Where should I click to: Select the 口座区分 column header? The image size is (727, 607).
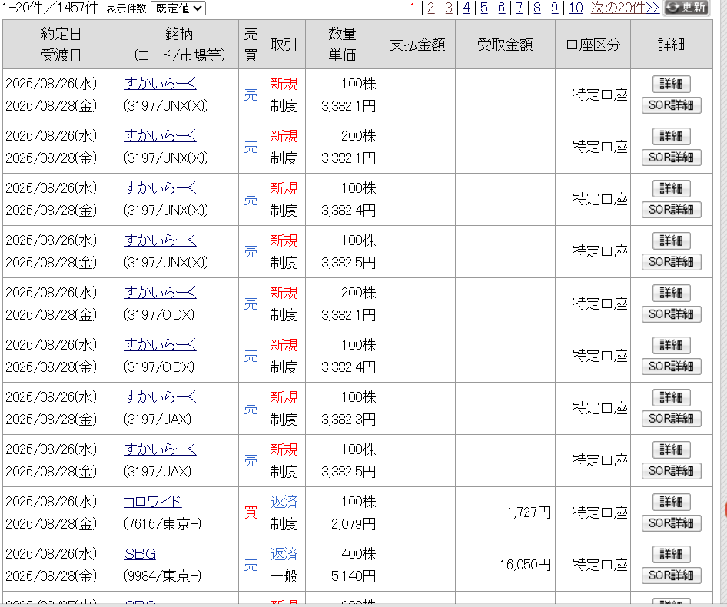(593, 45)
